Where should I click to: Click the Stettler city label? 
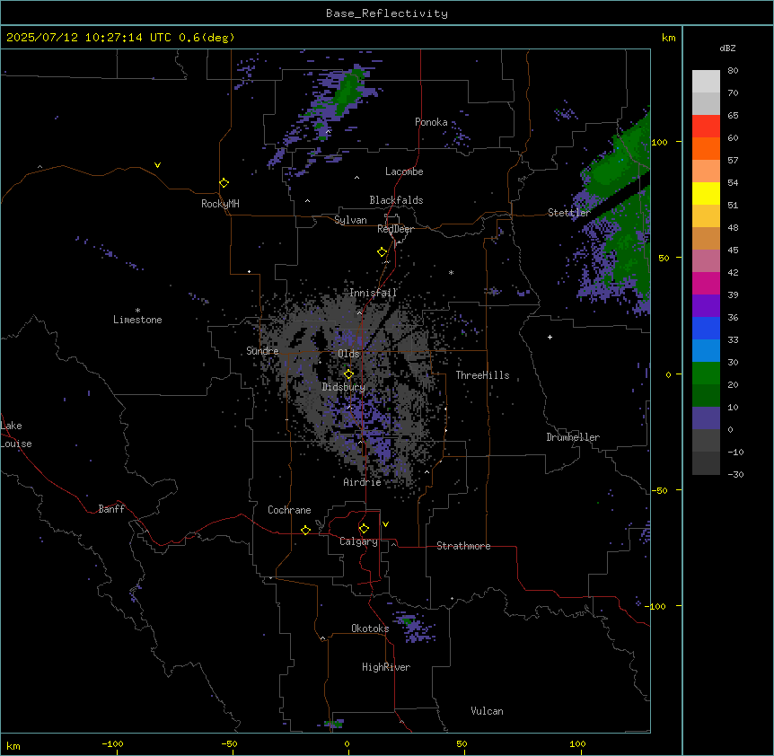point(569,212)
